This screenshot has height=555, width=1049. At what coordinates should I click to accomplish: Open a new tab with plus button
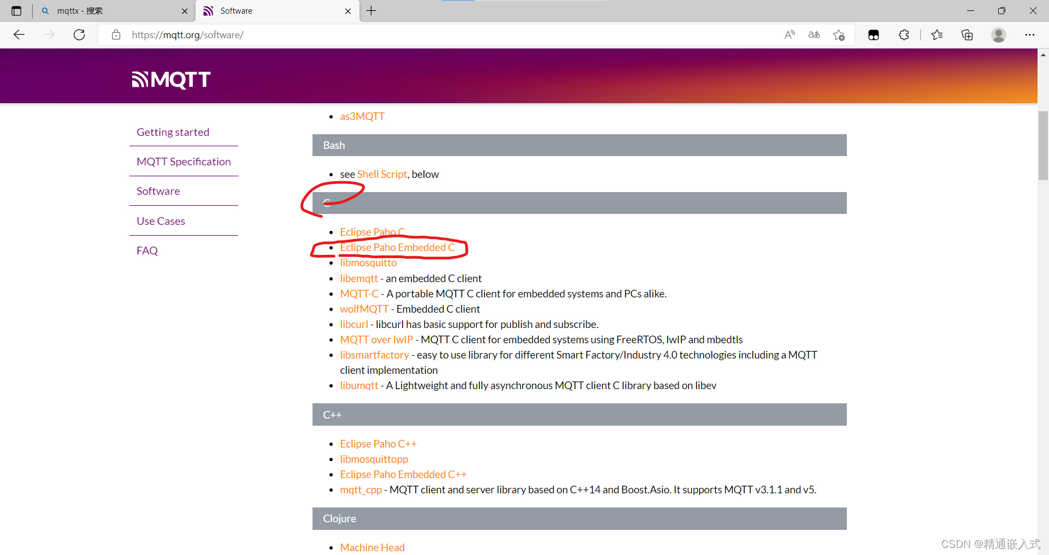pyautogui.click(x=372, y=11)
